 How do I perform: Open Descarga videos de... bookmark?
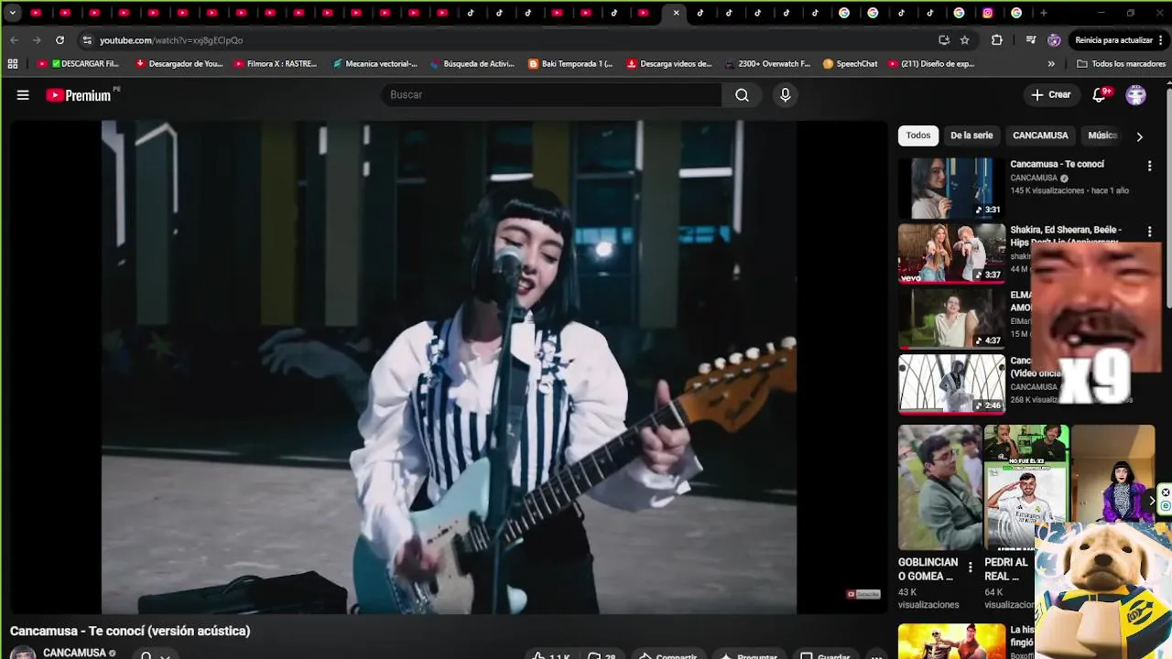(669, 64)
